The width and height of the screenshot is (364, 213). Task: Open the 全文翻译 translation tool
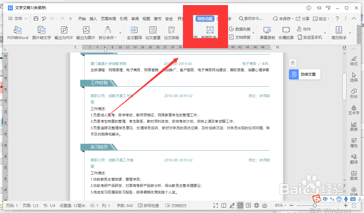tap(134, 33)
